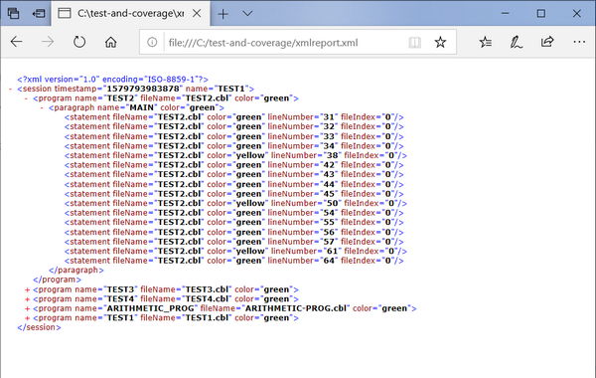Click statement with lineNumber 43
This screenshot has width=596, height=378.
click(x=233, y=174)
